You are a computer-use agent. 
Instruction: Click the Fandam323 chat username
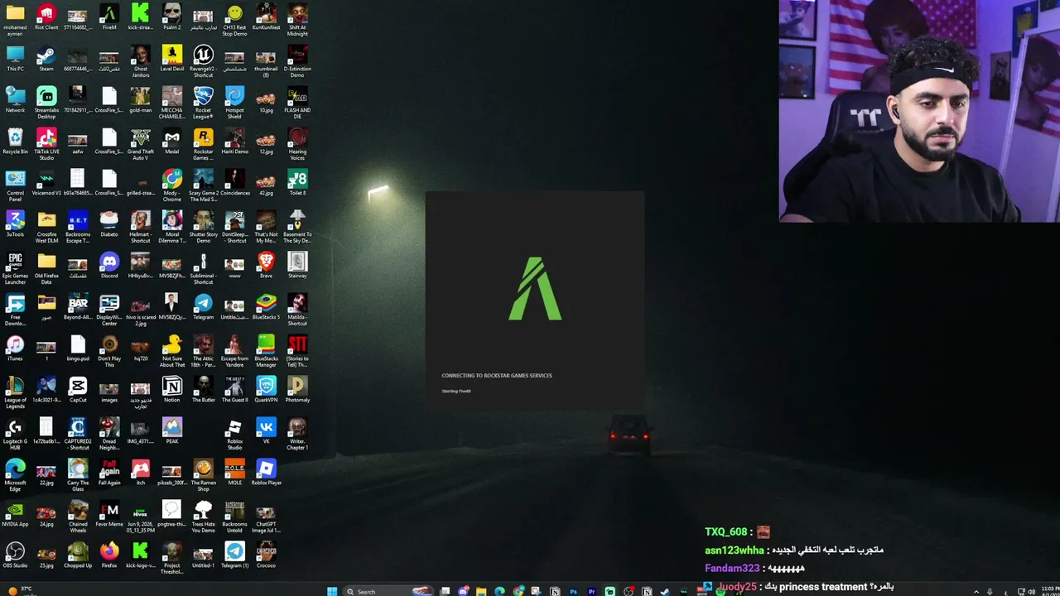pos(732,569)
